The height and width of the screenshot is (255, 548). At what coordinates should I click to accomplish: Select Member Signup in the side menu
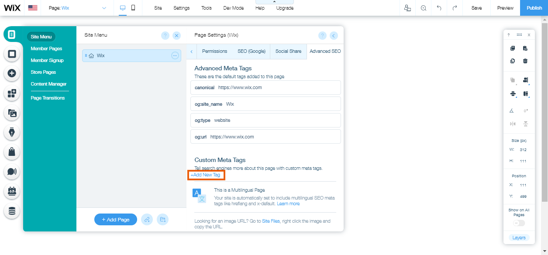click(47, 60)
